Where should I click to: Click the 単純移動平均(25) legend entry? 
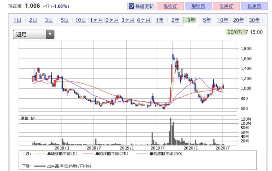(x=105, y=154)
